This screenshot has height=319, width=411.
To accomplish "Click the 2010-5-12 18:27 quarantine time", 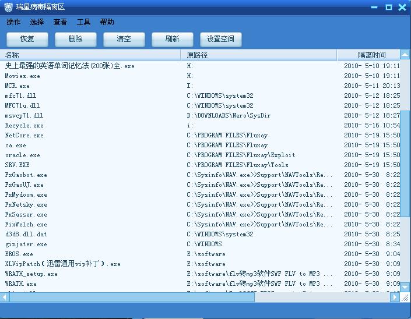I will tap(372, 116).
